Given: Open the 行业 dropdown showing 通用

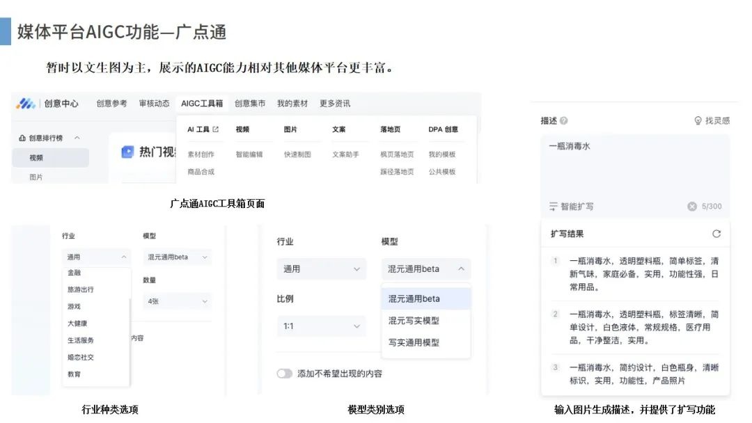Looking at the screenshot, I should 321,269.
